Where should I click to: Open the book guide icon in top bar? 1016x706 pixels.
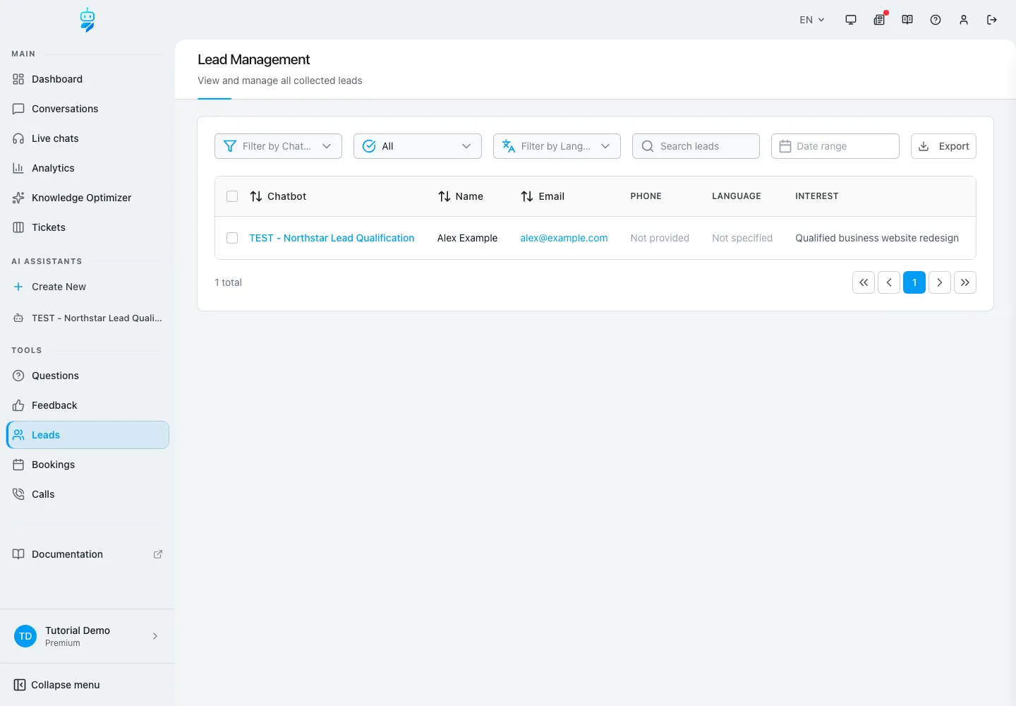pos(907,20)
